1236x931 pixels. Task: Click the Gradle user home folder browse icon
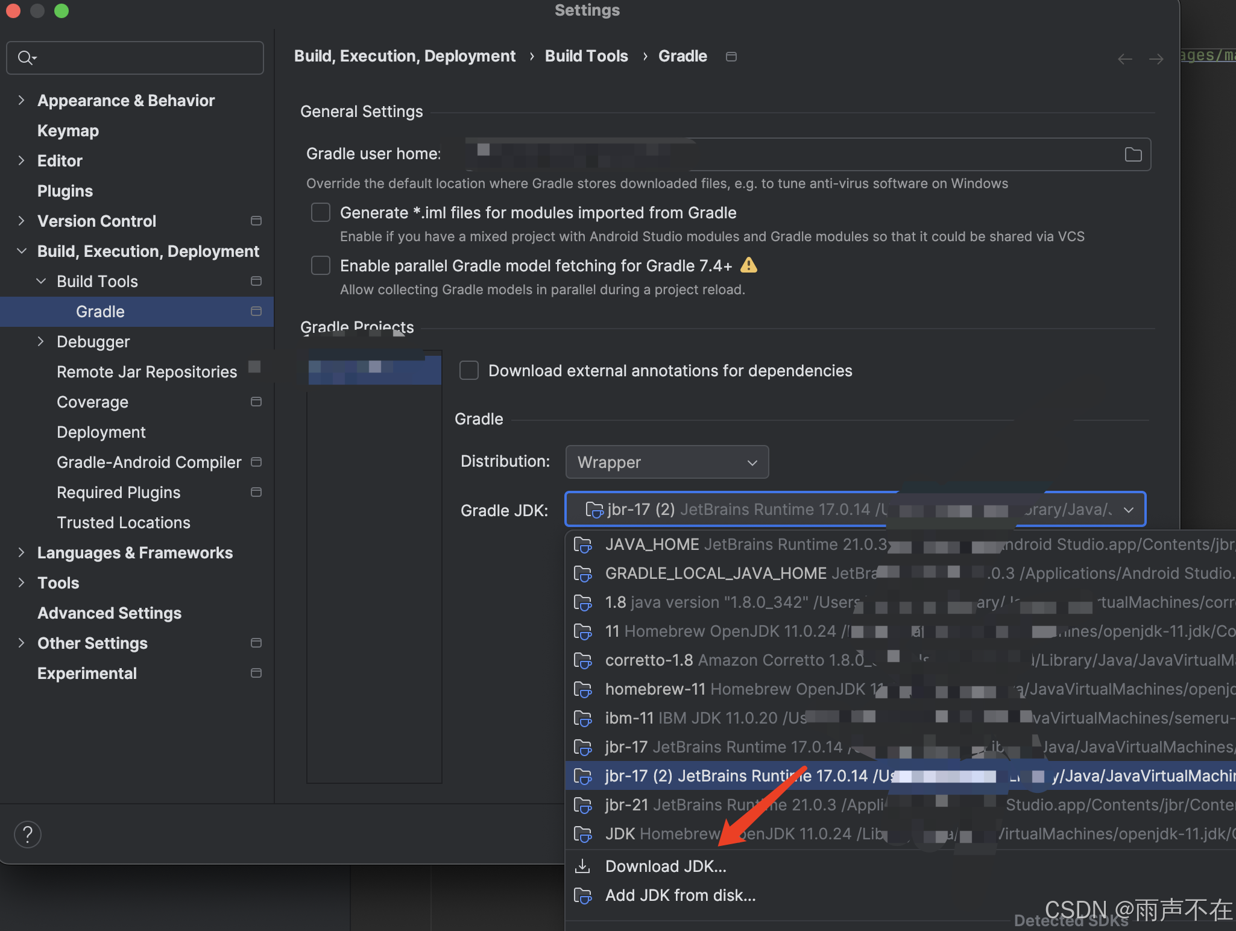click(x=1133, y=154)
